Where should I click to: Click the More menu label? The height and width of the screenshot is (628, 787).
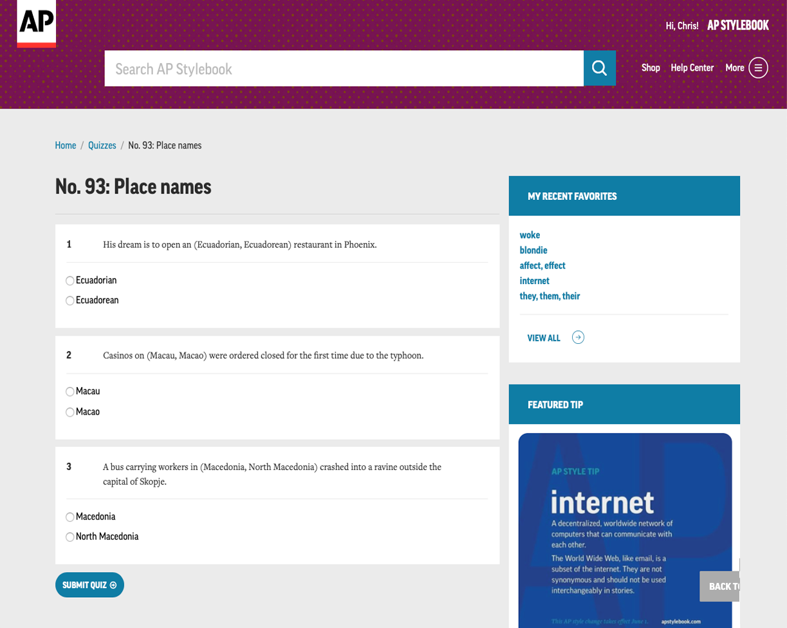(734, 67)
